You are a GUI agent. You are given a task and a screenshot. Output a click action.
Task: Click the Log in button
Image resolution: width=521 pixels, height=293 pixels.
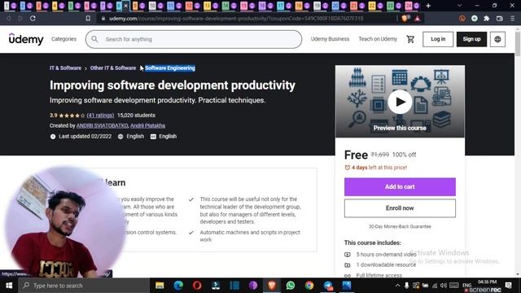click(438, 39)
